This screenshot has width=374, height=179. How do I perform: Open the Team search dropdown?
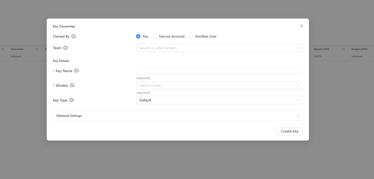click(x=219, y=48)
